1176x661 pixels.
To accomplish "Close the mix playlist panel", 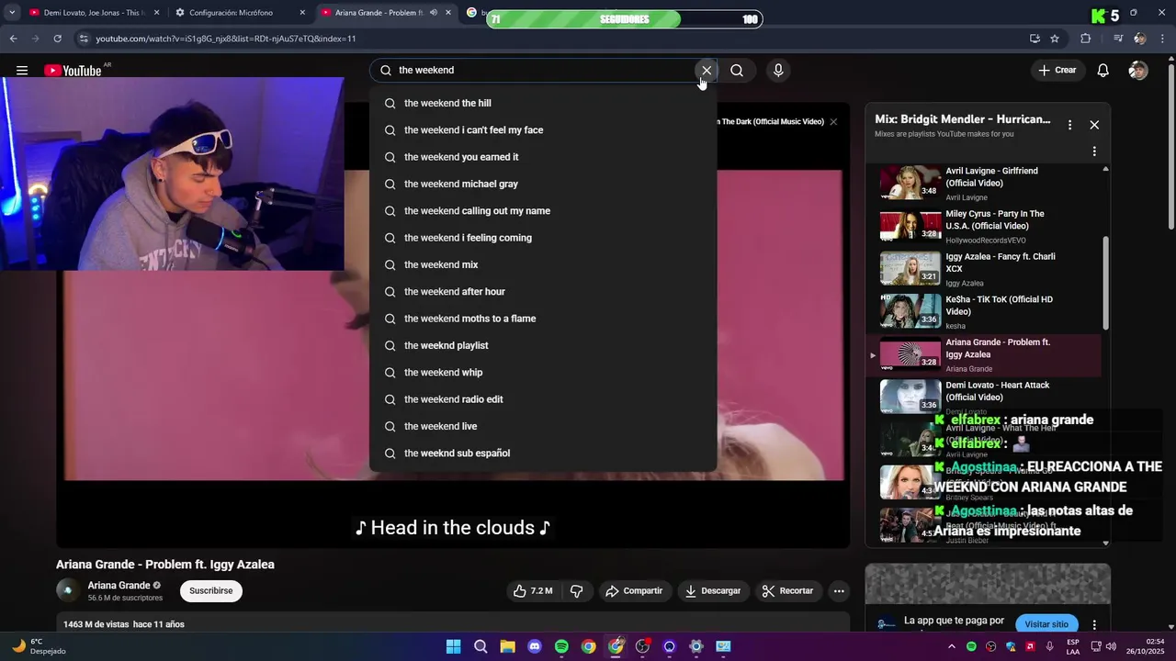I will coord(1094,125).
